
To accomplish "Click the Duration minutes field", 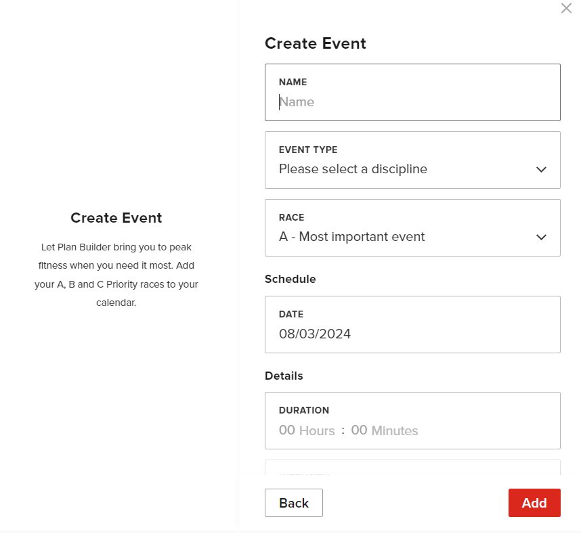I will coord(384,430).
